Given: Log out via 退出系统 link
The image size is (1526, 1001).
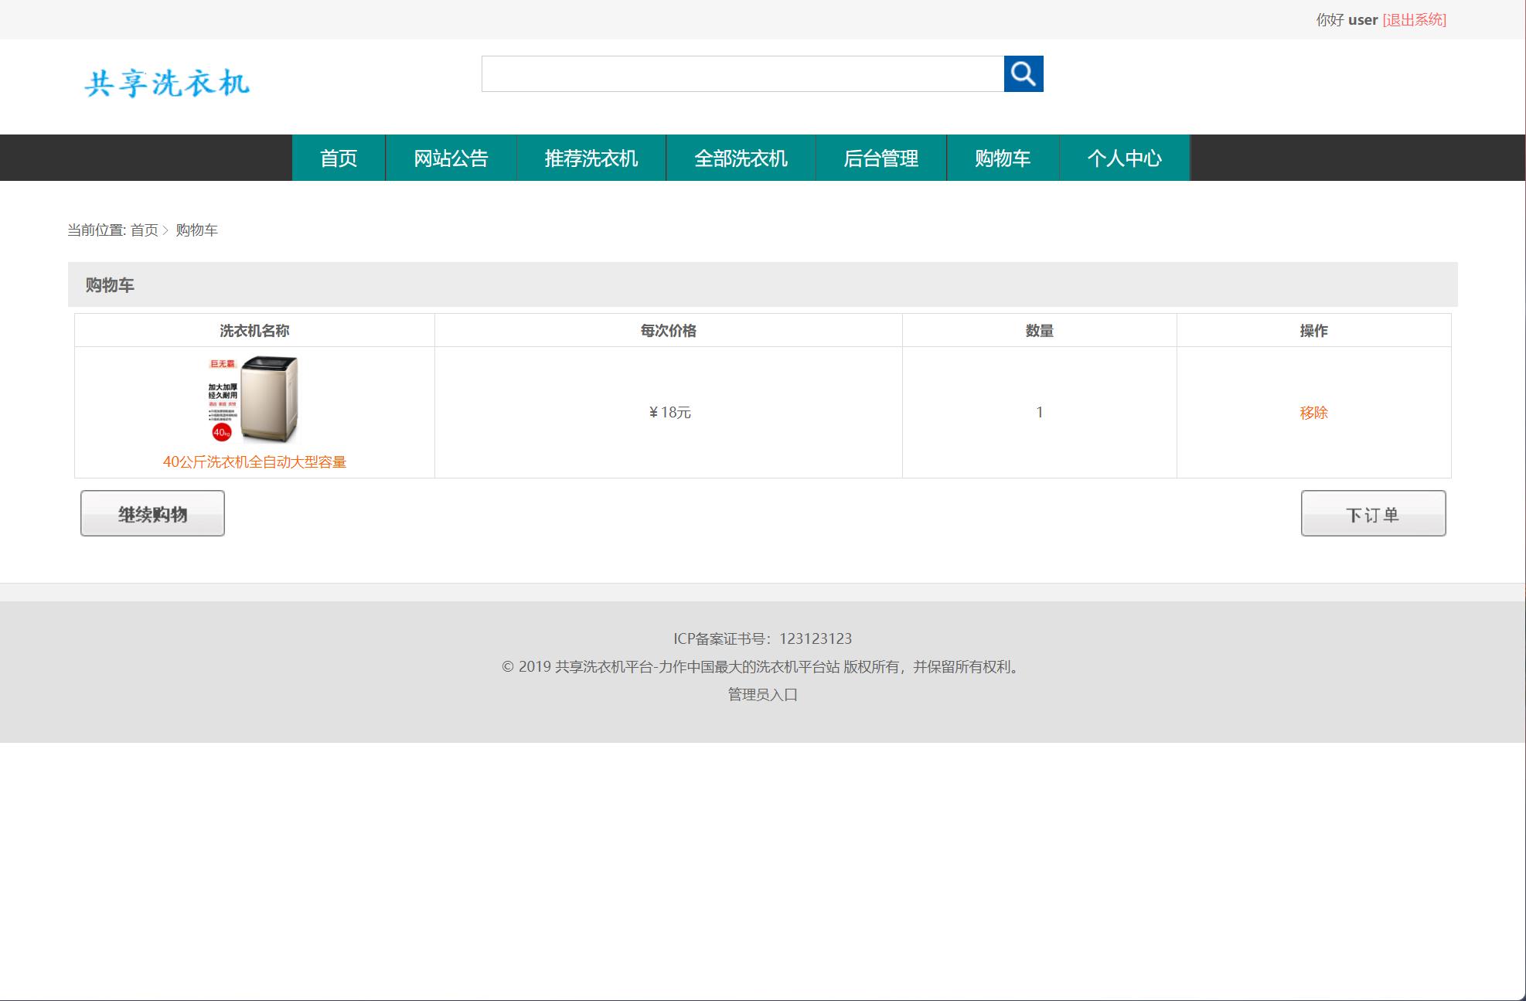Looking at the screenshot, I should point(1414,19).
